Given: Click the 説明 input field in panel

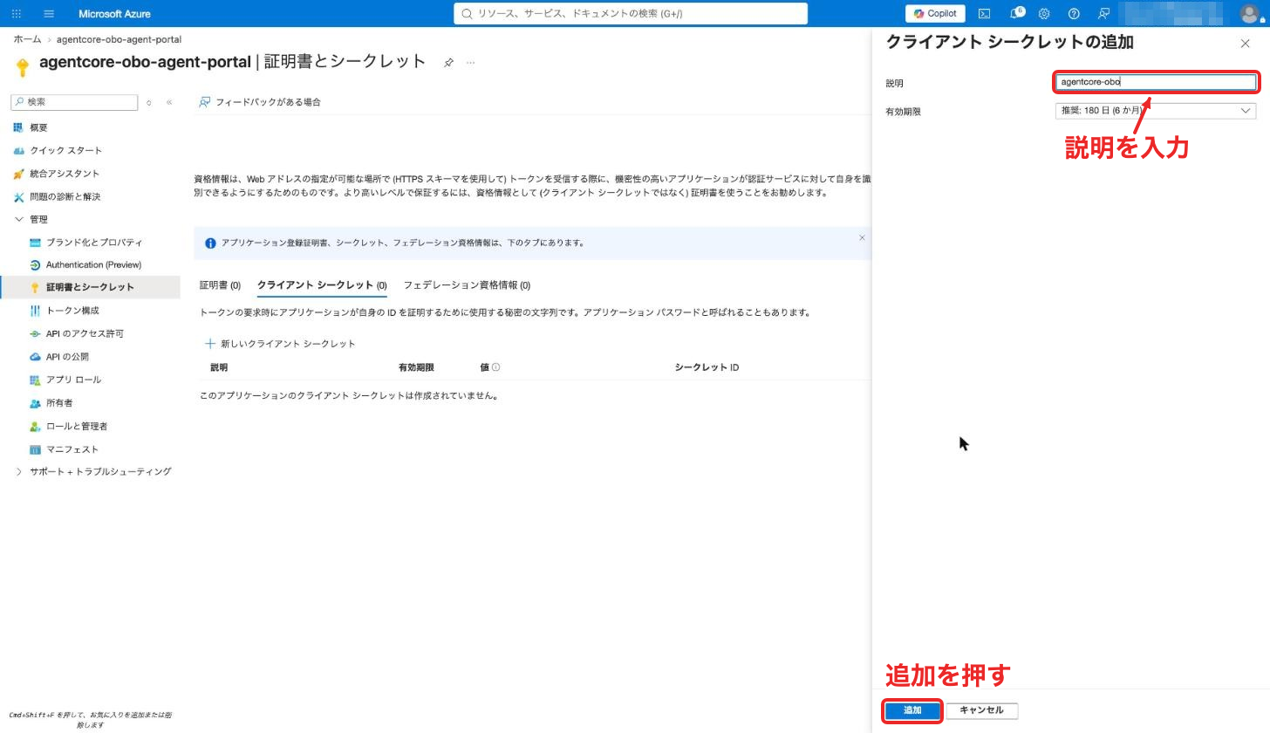Looking at the screenshot, I should [x=1156, y=82].
